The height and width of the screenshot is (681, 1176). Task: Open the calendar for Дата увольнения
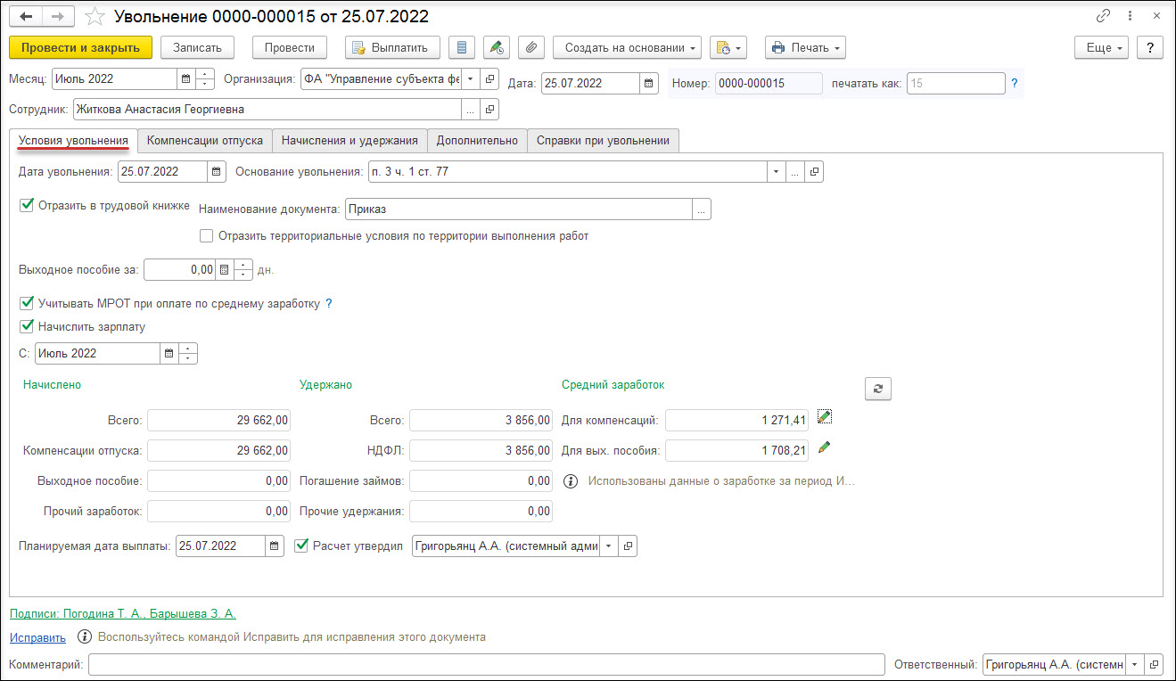[x=217, y=171]
